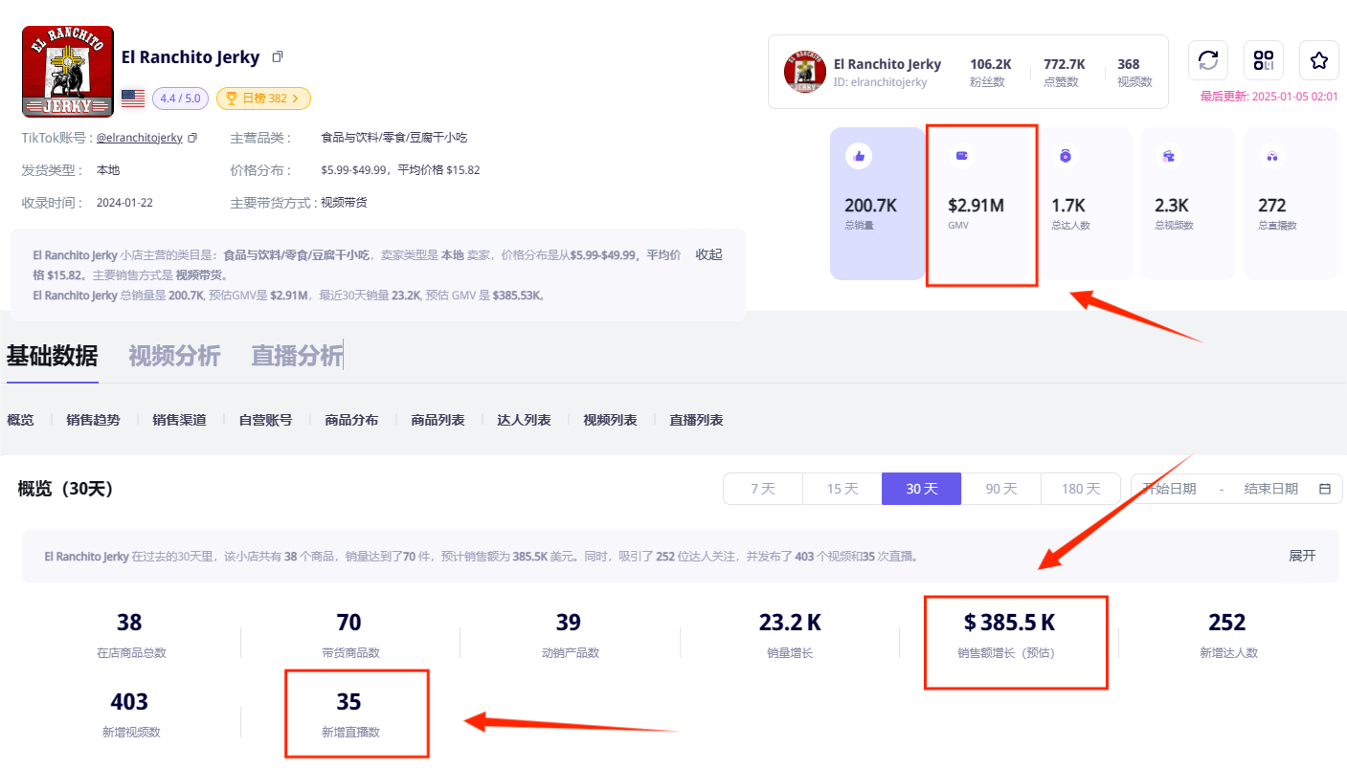The height and width of the screenshot is (768, 1347).
Task: Copy shop name using icon beside title
Action: click(x=278, y=57)
